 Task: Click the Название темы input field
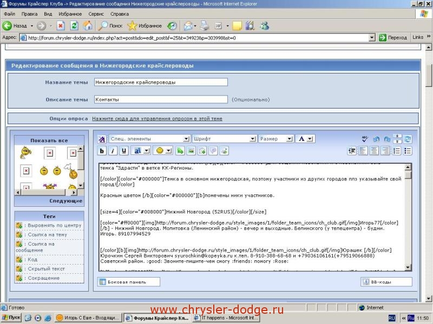point(161,82)
